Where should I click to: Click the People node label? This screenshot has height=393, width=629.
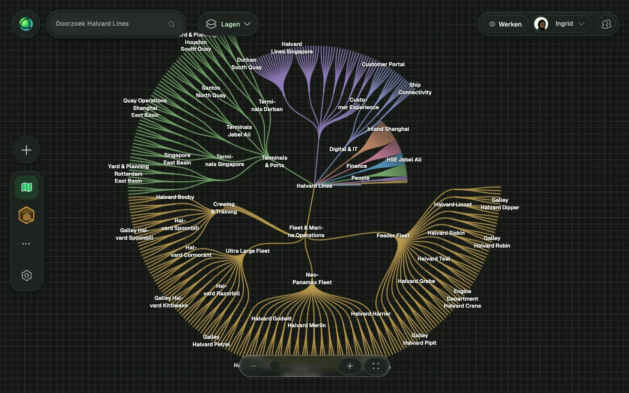(x=360, y=178)
